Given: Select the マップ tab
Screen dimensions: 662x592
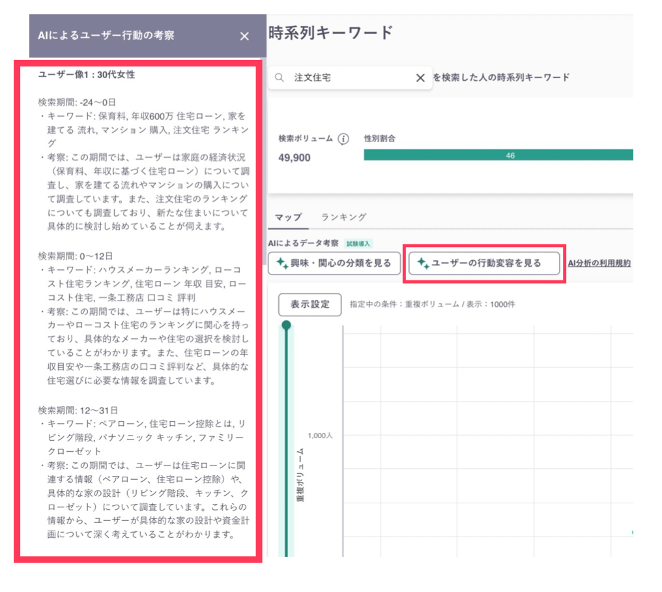Looking at the screenshot, I should click(289, 217).
